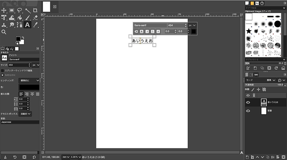287x160 pixels.
Task: Swap foreground and background colors
Action: coord(23,38)
